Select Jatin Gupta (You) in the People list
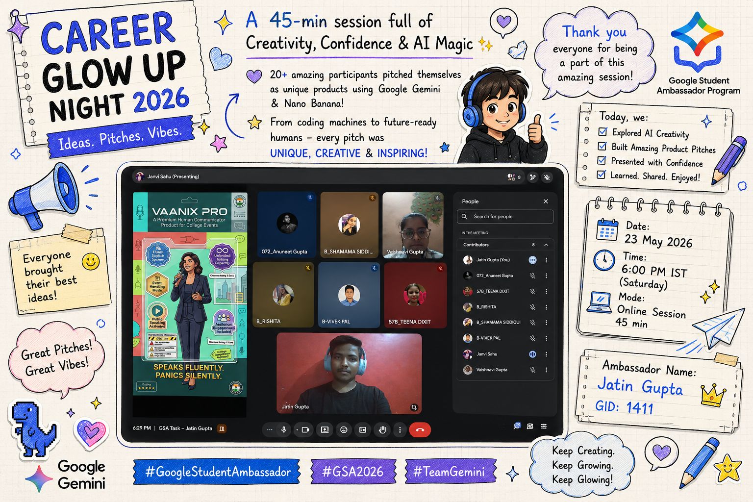The height and width of the screenshot is (502, 753). pos(506,260)
